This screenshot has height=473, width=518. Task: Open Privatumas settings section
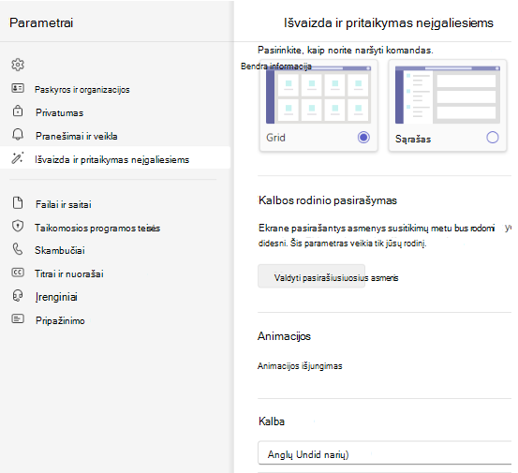[x=59, y=113]
